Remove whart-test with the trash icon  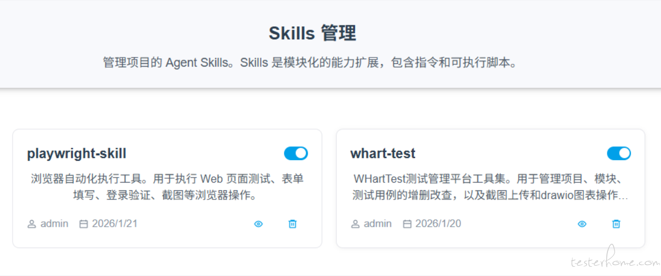pos(616,224)
